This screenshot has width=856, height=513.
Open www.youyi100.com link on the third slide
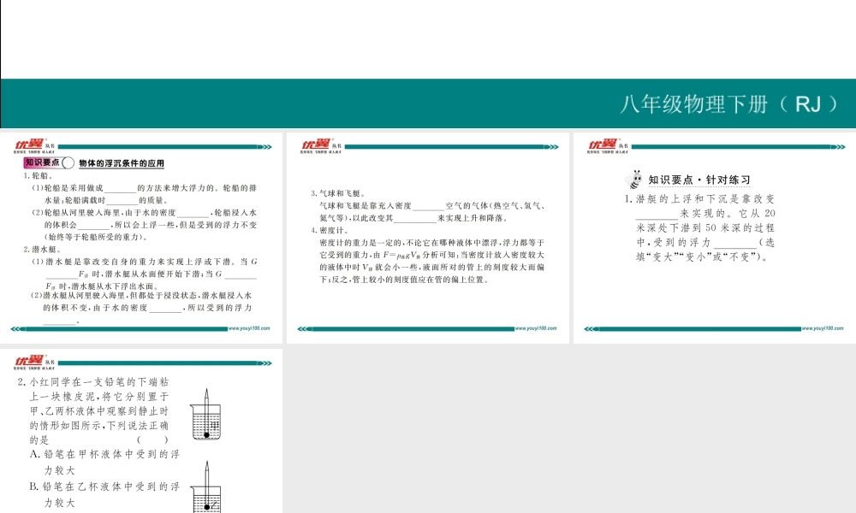[823, 328]
